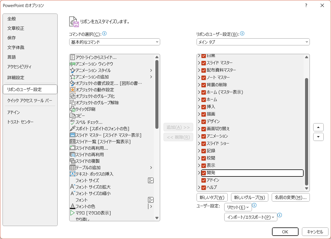
Task: Move selected tab down with arrow button
Action: pos(318,137)
